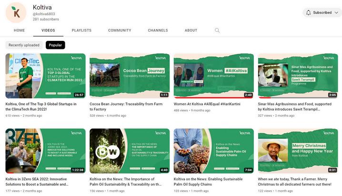Click title 'Cocoa Bean Journey: Traceability from Farm'

click(x=126, y=106)
